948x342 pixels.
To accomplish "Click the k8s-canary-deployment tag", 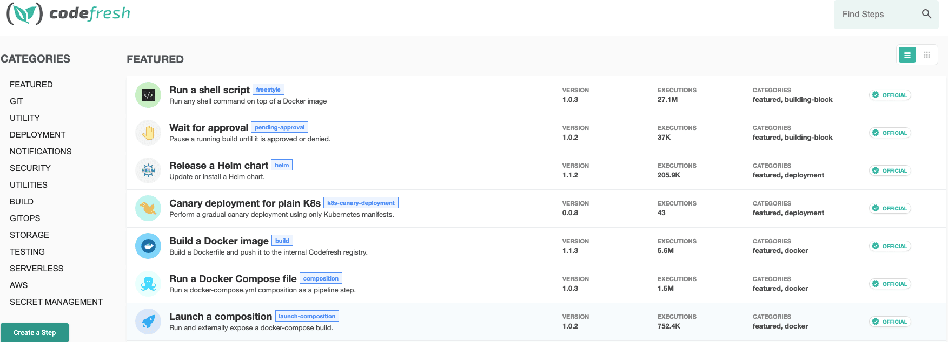I will point(361,203).
